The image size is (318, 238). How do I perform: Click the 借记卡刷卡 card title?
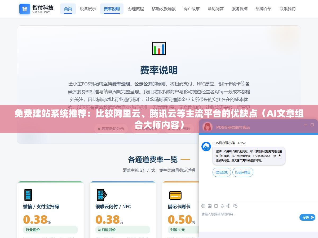click(x=179, y=207)
